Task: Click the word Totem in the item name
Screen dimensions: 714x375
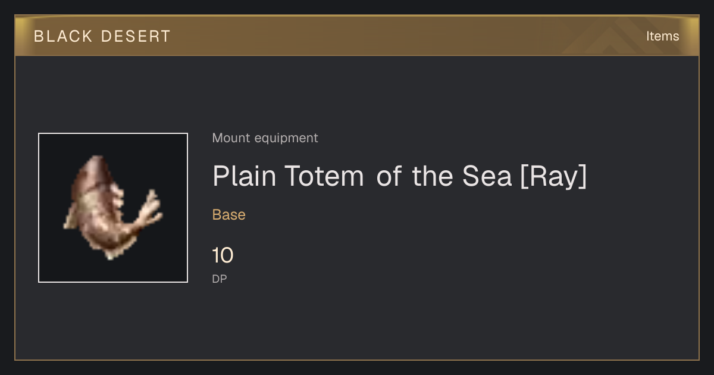Action: 324,176
